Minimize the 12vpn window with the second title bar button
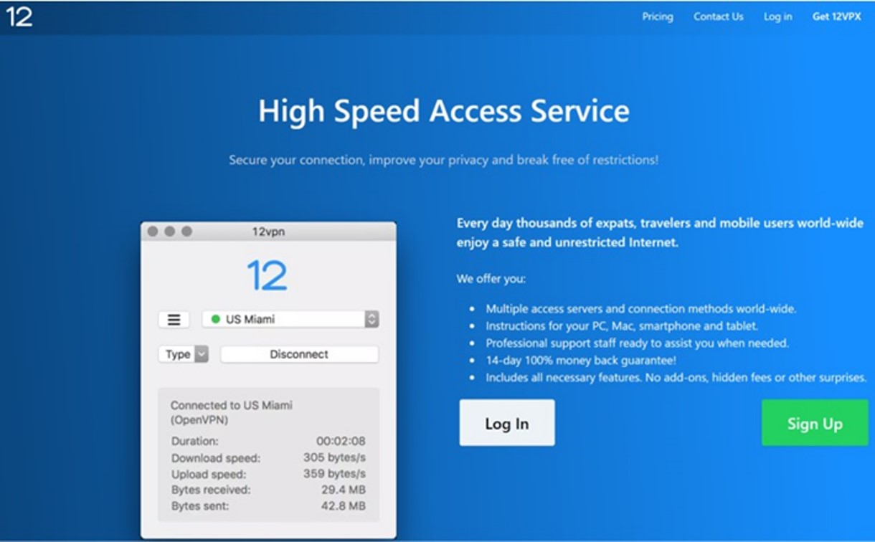The image size is (875, 542). pos(169,232)
